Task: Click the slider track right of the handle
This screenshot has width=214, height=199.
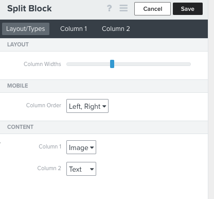Action: (152, 64)
